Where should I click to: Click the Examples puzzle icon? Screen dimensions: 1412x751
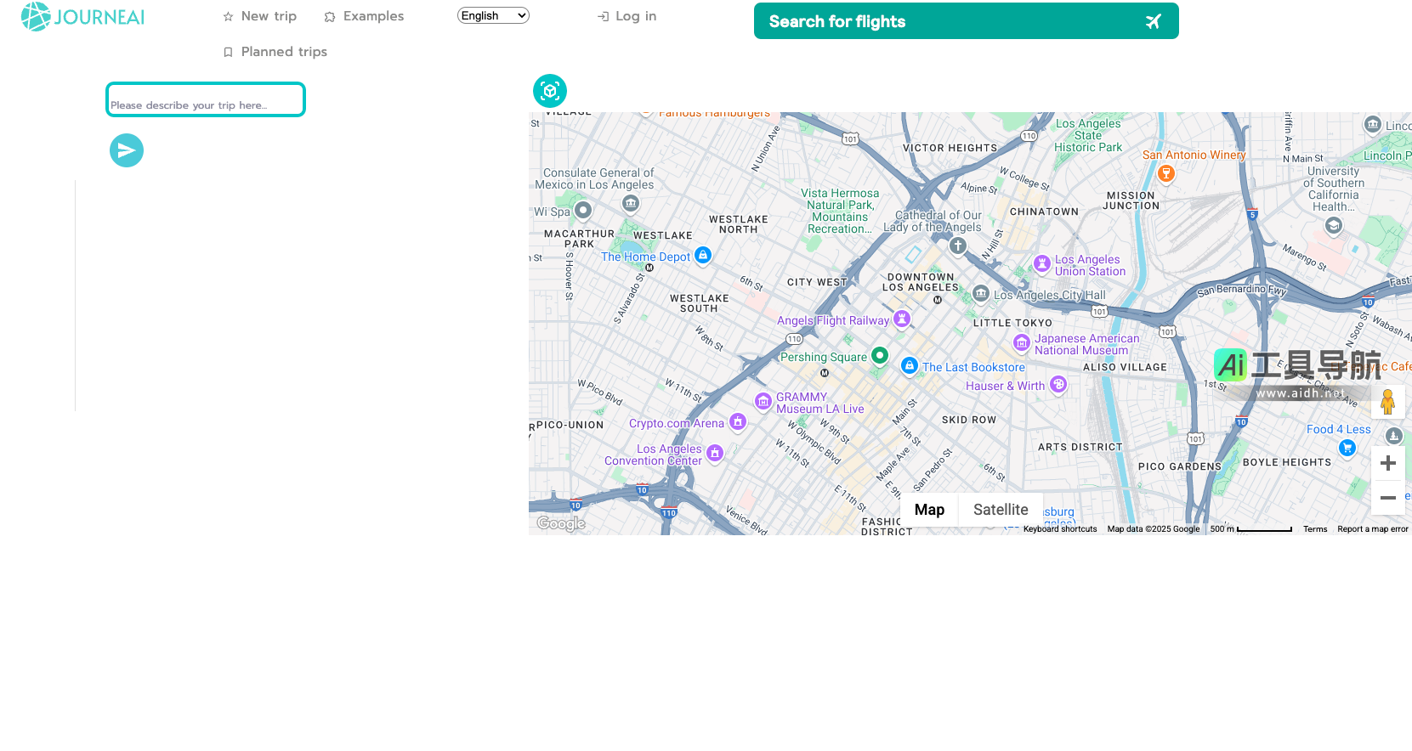tap(330, 17)
